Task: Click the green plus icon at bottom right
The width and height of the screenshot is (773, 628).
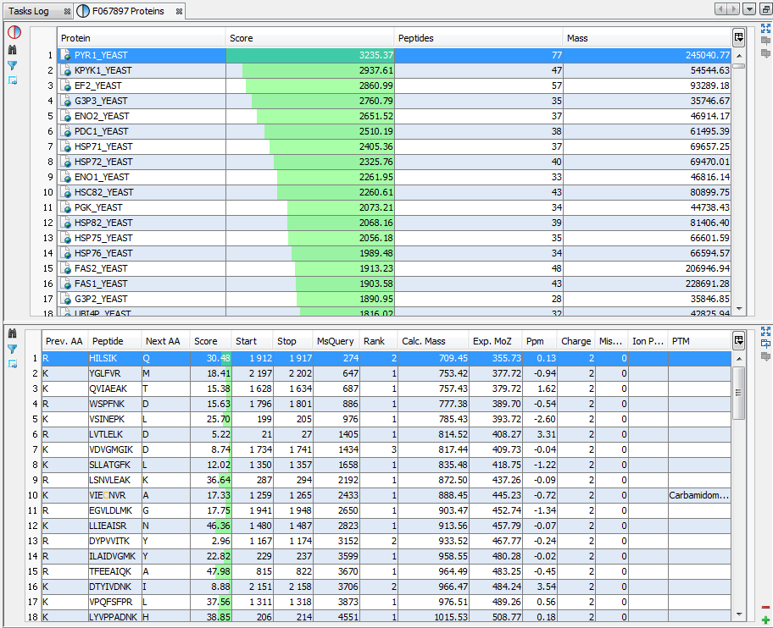Action: point(765,620)
